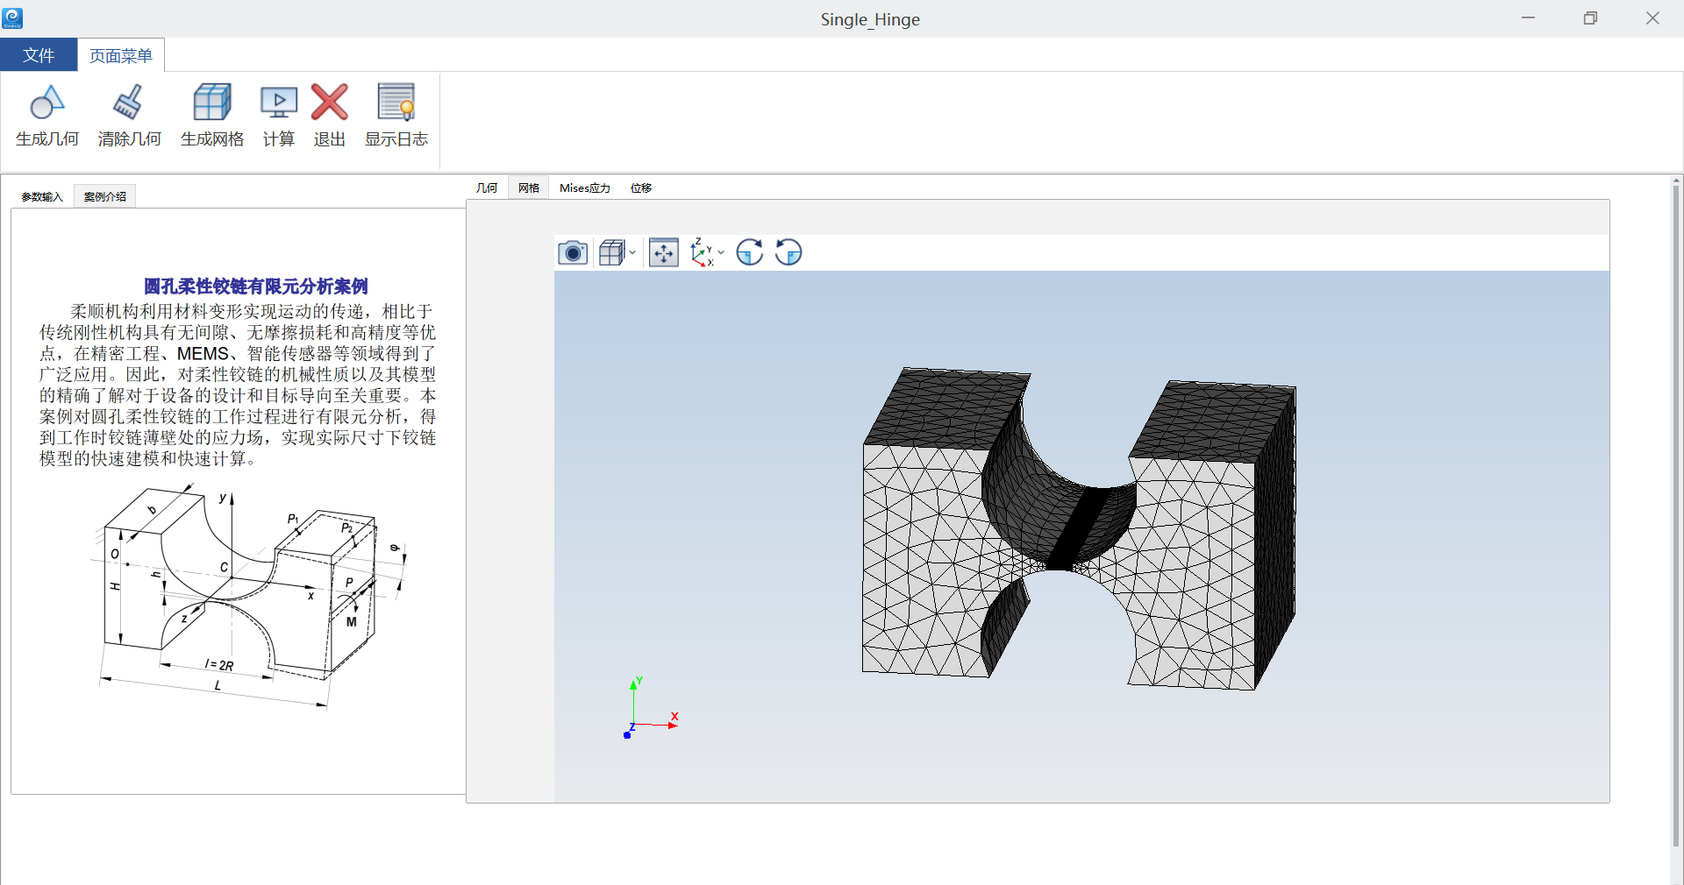The width and height of the screenshot is (1684, 885).
Task: Open the 几何 geometry view tab
Action: pyautogui.click(x=487, y=188)
